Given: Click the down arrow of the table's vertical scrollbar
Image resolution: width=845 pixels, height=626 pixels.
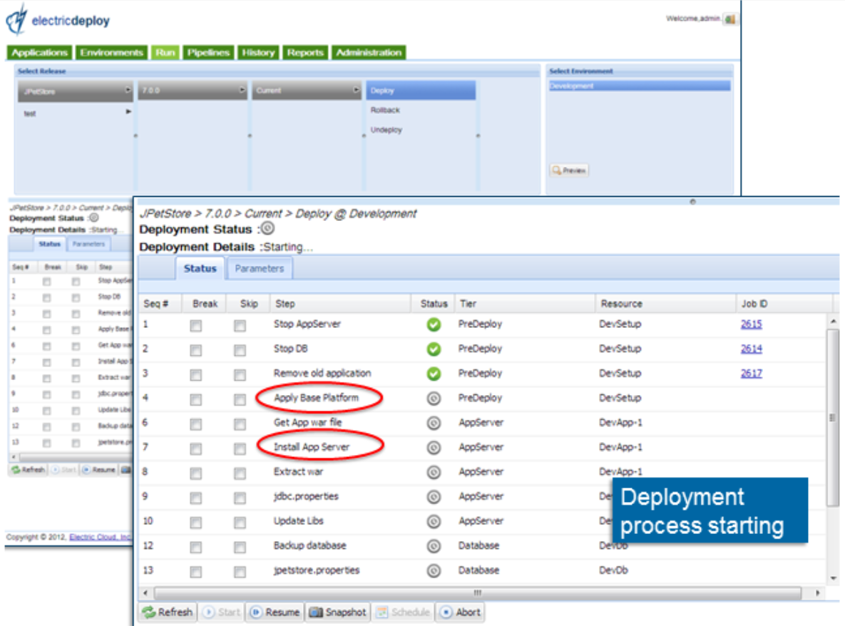Looking at the screenshot, I should click(833, 578).
